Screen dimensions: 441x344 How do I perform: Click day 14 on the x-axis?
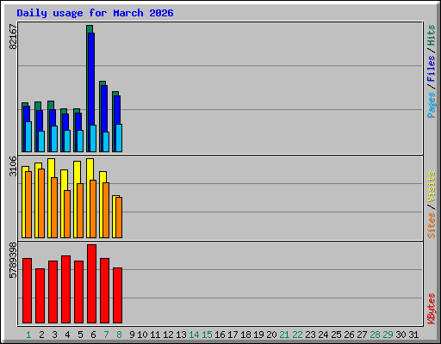[194, 335]
